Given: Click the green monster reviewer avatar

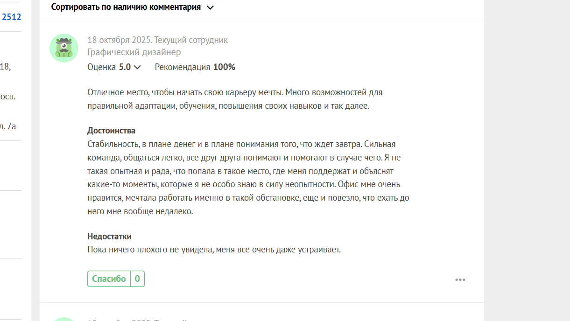Looking at the screenshot, I should [x=64, y=48].
